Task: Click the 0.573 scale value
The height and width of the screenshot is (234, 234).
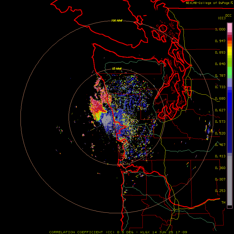Action: pos(220,122)
